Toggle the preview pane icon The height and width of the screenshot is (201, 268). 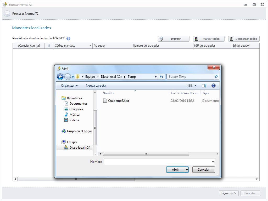coord(204,86)
